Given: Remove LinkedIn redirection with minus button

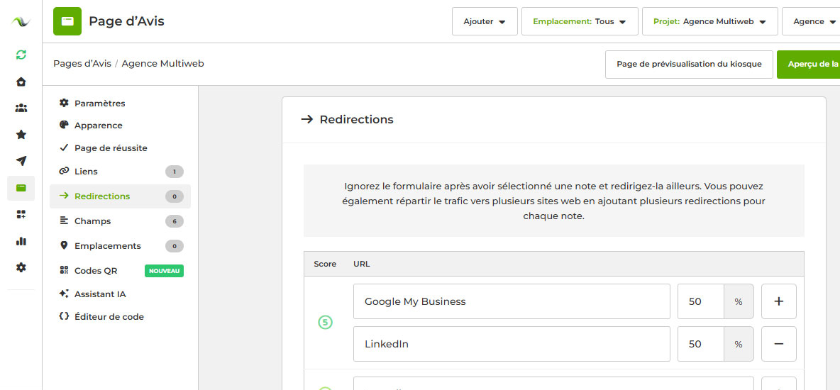Looking at the screenshot, I should coord(778,344).
